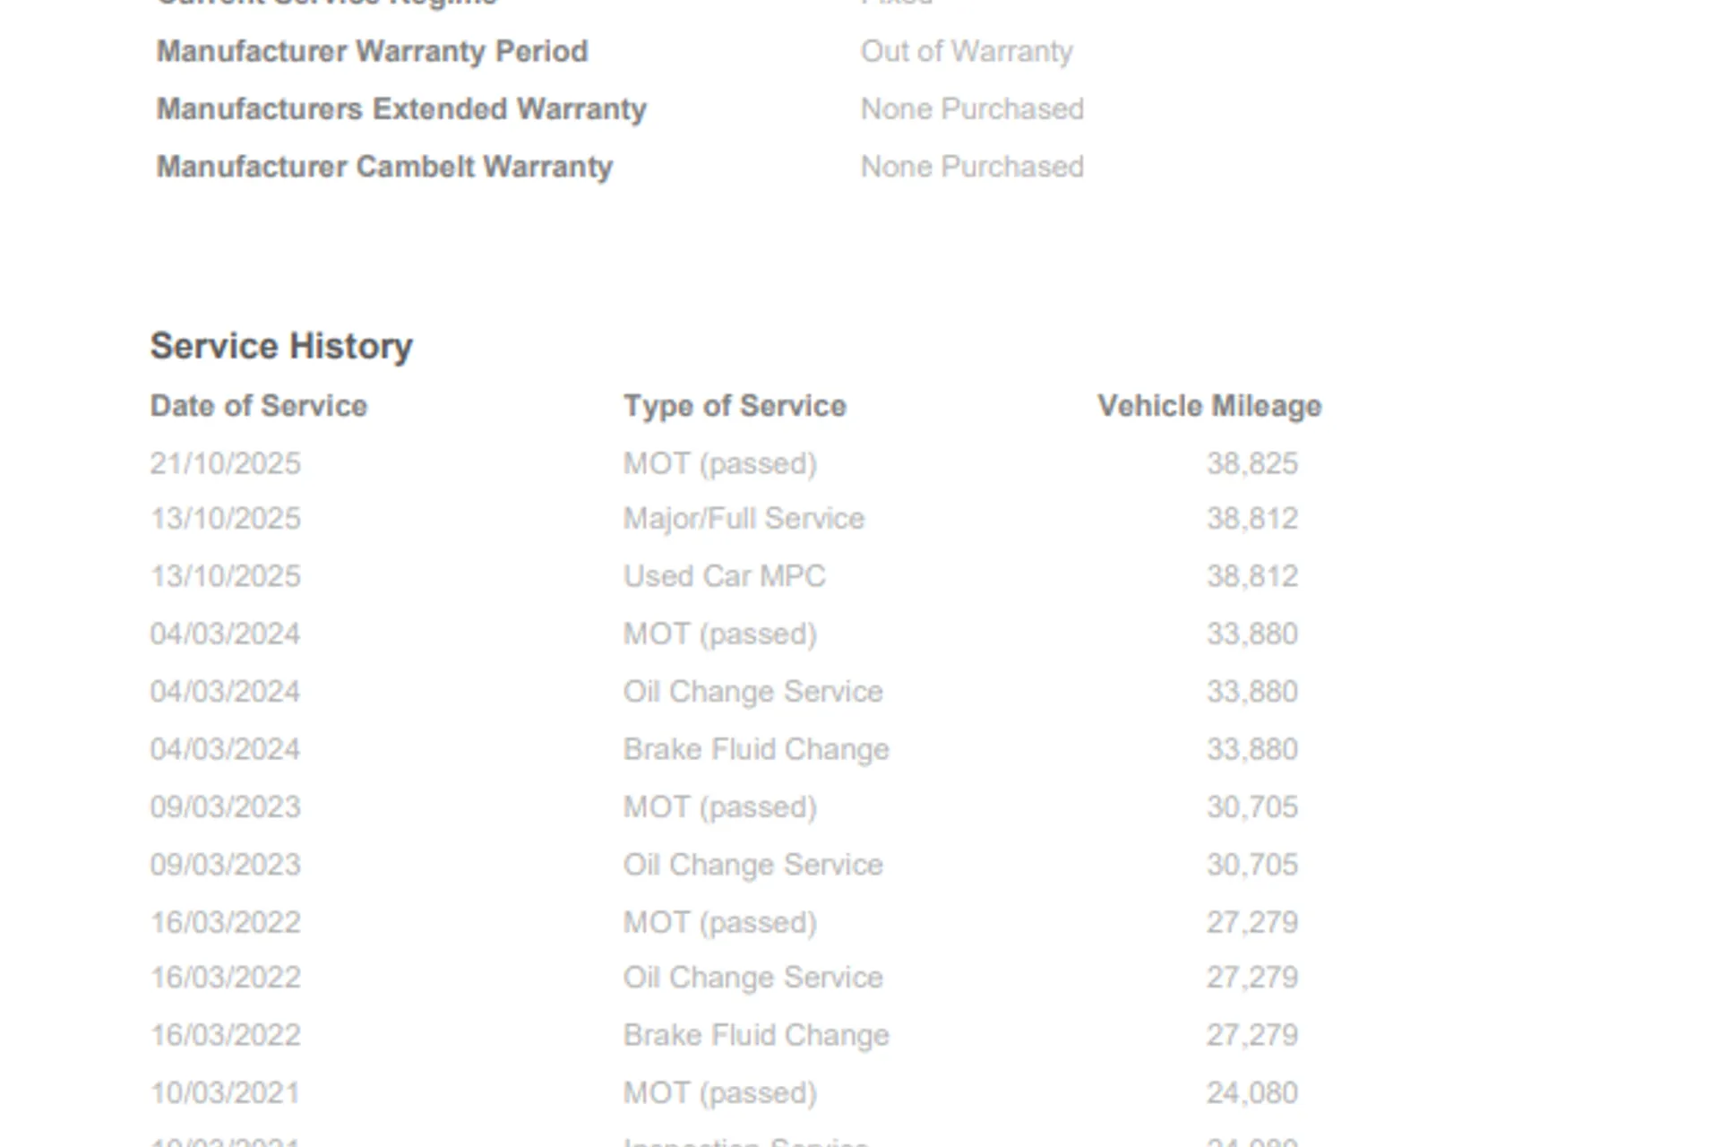Click Oil Change Service dated 04/03/2024
Viewport: 1720px width, 1147px height.
click(x=752, y=692)
